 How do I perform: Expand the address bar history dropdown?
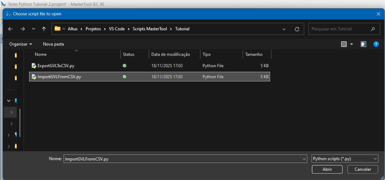pyautogui.click(x=284, y=29)
